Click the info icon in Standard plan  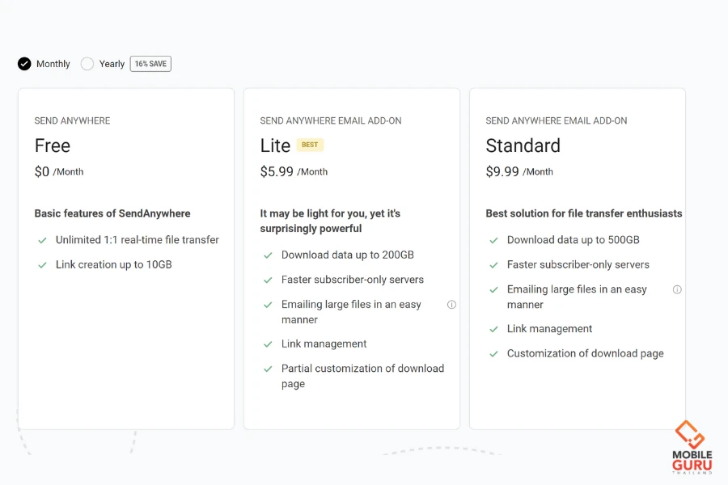click(x=677, y=289)
